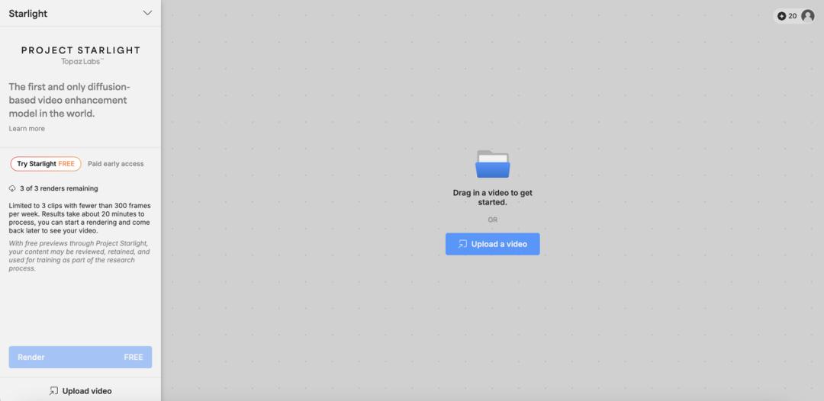The image size is (824, 401).
Task: Click the Render FREE button
Action: (x=80, y=357)
